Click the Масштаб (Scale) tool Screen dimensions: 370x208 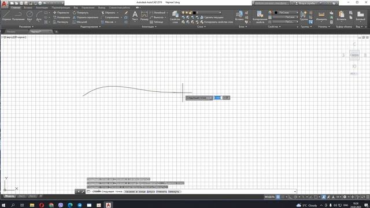pos(80,22)
